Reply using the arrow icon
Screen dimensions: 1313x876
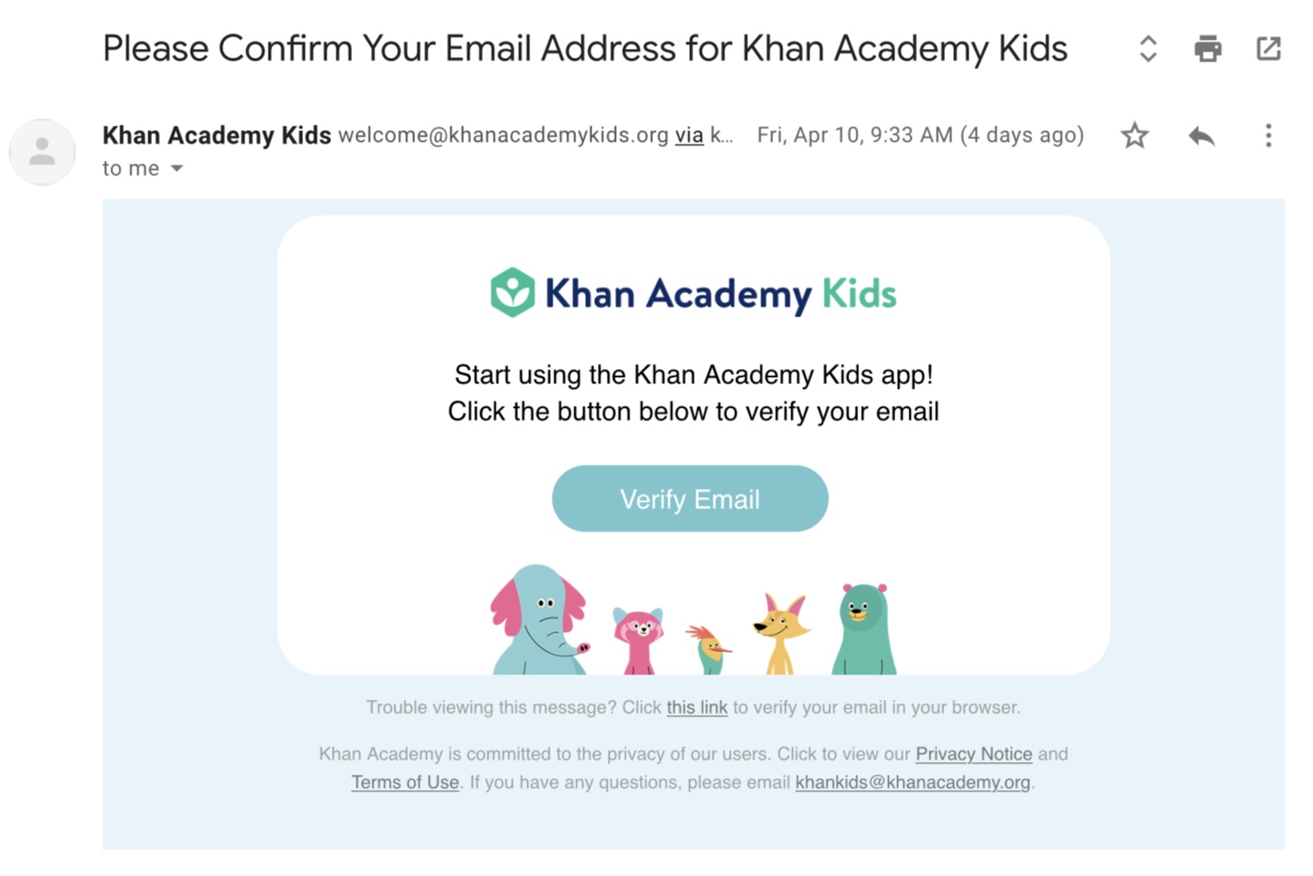tap(1202, 136)
